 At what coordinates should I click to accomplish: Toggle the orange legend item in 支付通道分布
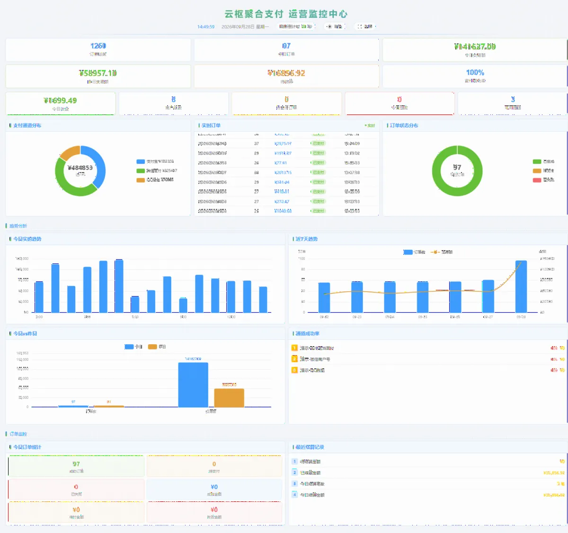pyautogui.click(x=155, y=180)
